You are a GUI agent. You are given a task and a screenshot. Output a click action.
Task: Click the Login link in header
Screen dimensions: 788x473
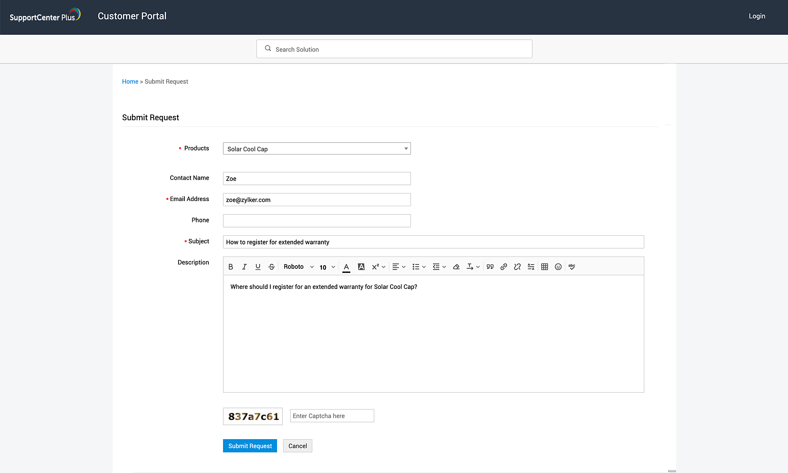pyautogui.click(x=757, y=16)
